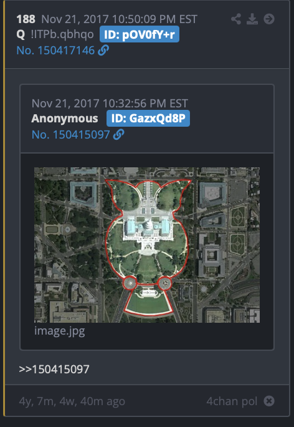The height and width of the screenshot is (427, 294).
Task: Open the Capitol owl aerial image
Action: pos(147,245)
